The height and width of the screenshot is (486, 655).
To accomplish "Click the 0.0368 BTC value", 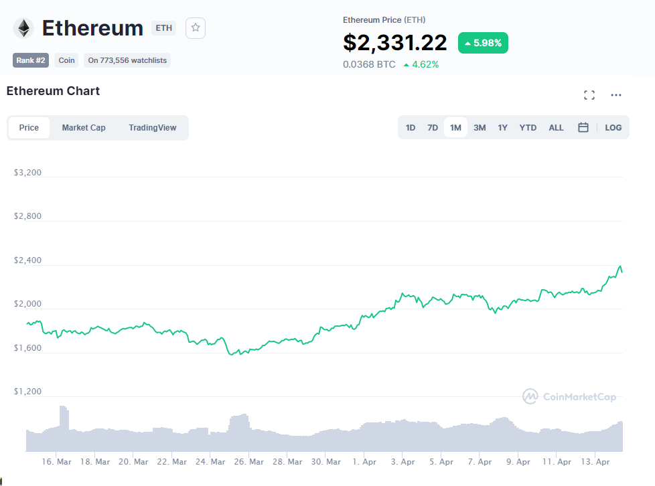I will coord(369,64).
